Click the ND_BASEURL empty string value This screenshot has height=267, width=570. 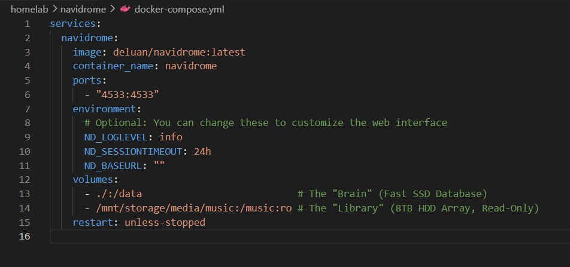click(x=160, y=165)
